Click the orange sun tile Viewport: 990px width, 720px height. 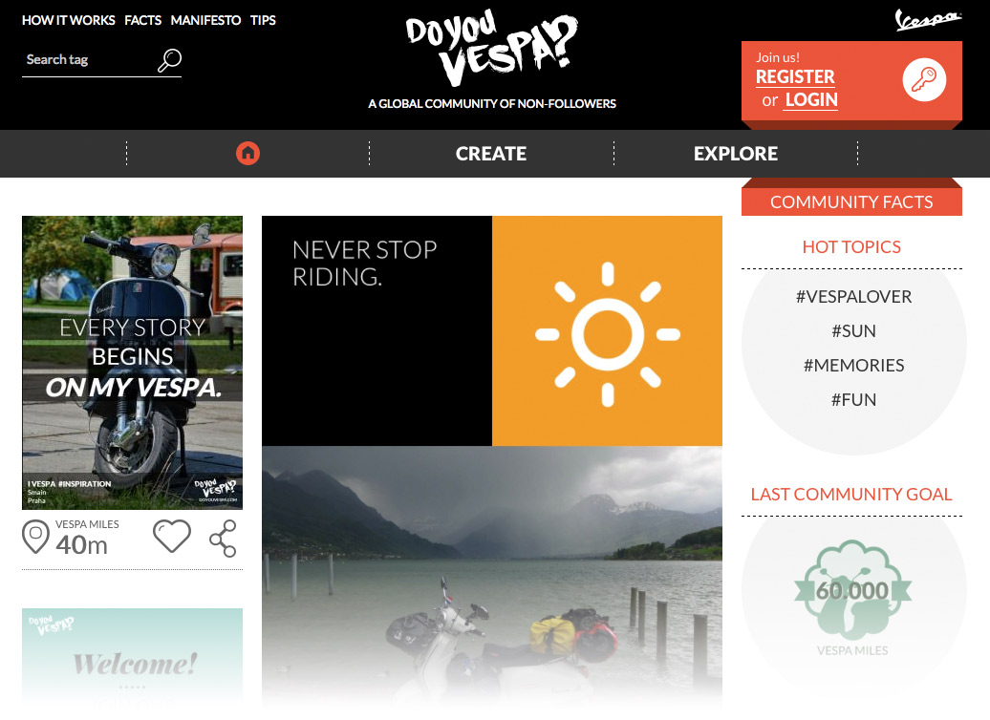coord(607,331)
